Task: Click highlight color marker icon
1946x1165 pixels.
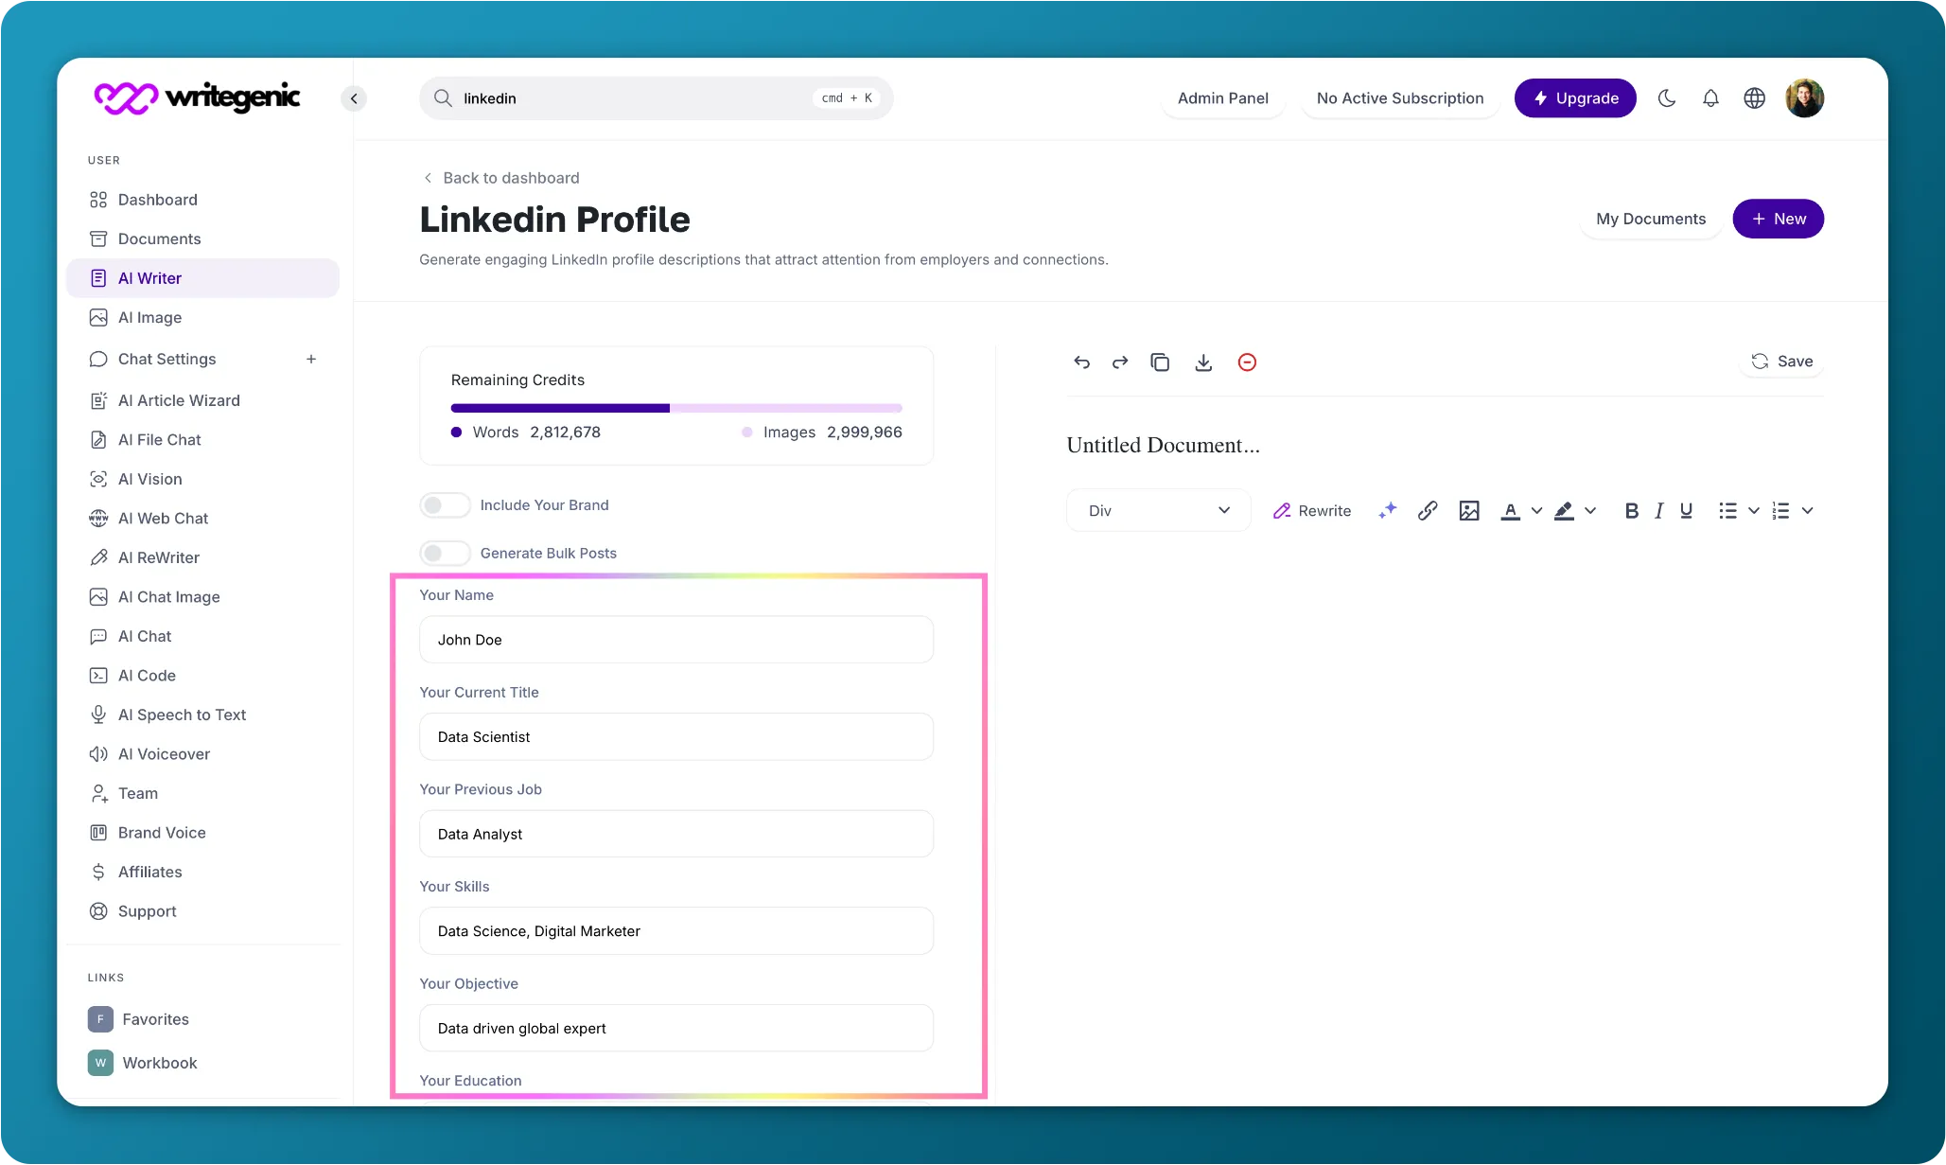Action: pos(1564,511)
